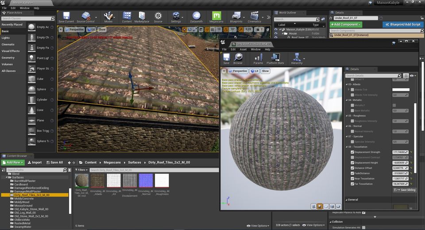The height and width of the screenshot is (230, 425).
Task: Select the MossyGround folder in tree
Action: 23,206
